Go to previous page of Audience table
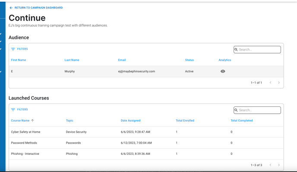Viewport: 297px width, 172px height. 271,82
